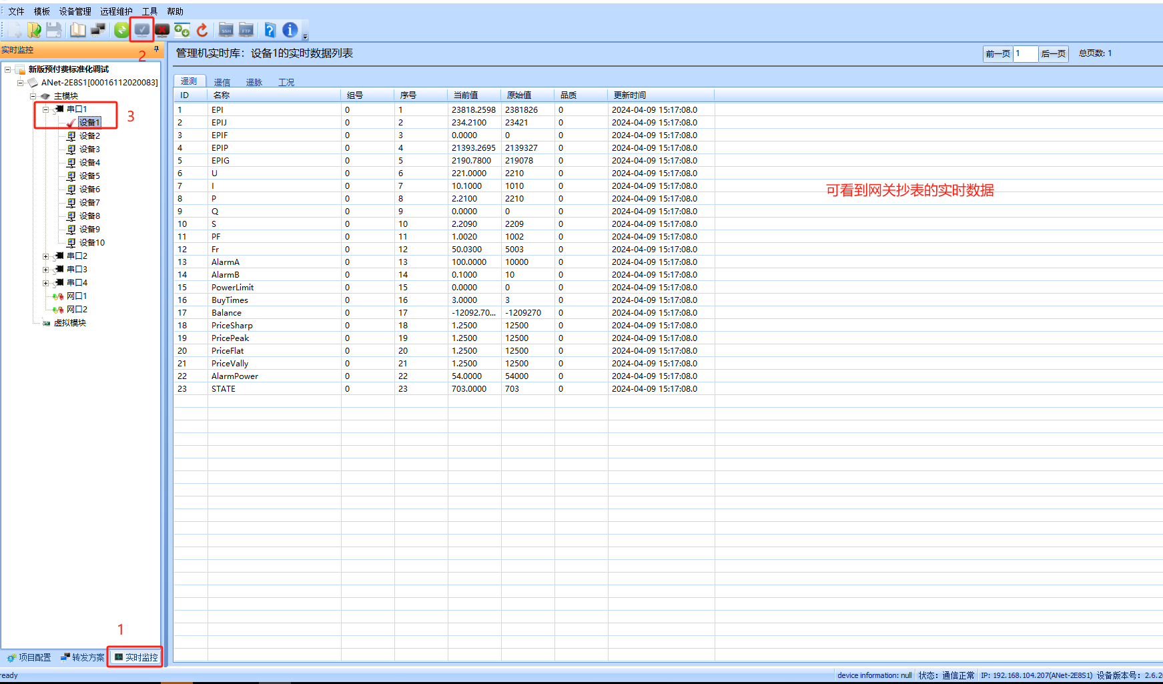
Task: Click the monitor checkmark real-time icon
Action: 142,30
